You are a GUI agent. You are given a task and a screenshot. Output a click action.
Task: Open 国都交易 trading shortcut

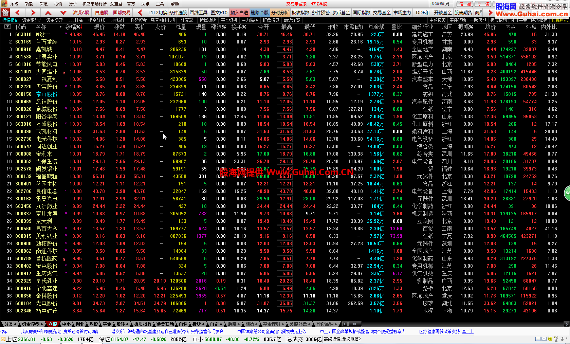coord(122,13)
